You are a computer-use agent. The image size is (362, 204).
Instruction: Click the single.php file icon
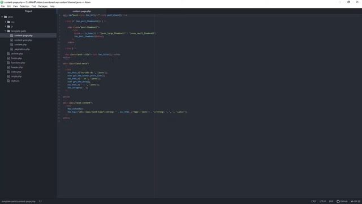[x=8, y=76]
